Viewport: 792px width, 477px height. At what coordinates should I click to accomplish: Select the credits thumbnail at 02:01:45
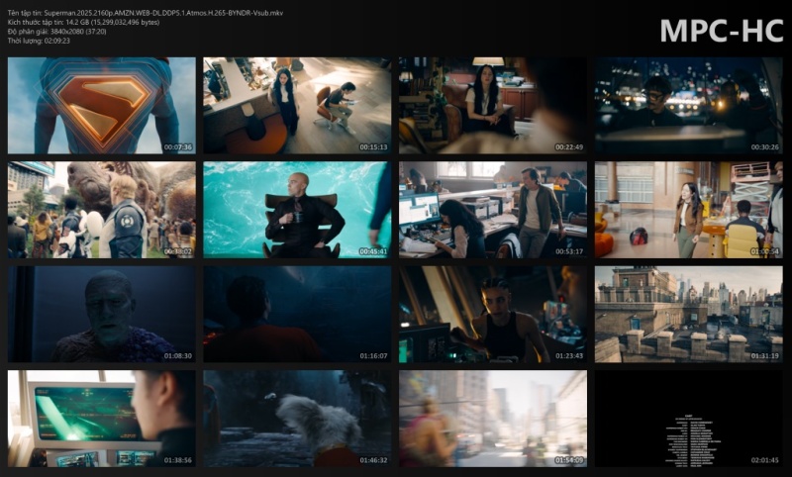688,419
